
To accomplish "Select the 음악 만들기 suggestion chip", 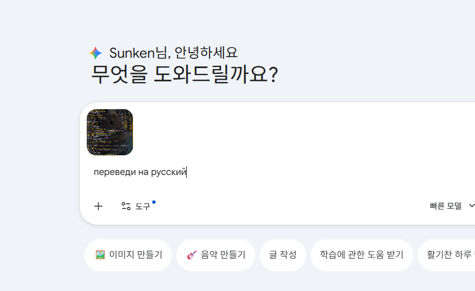I will point(216,255).
